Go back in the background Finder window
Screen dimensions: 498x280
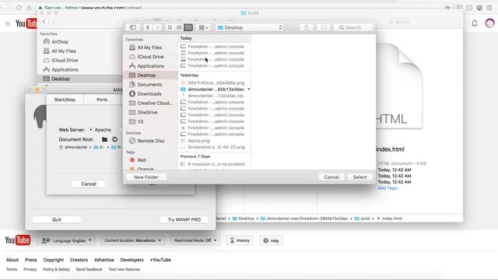tap(44, 22)
